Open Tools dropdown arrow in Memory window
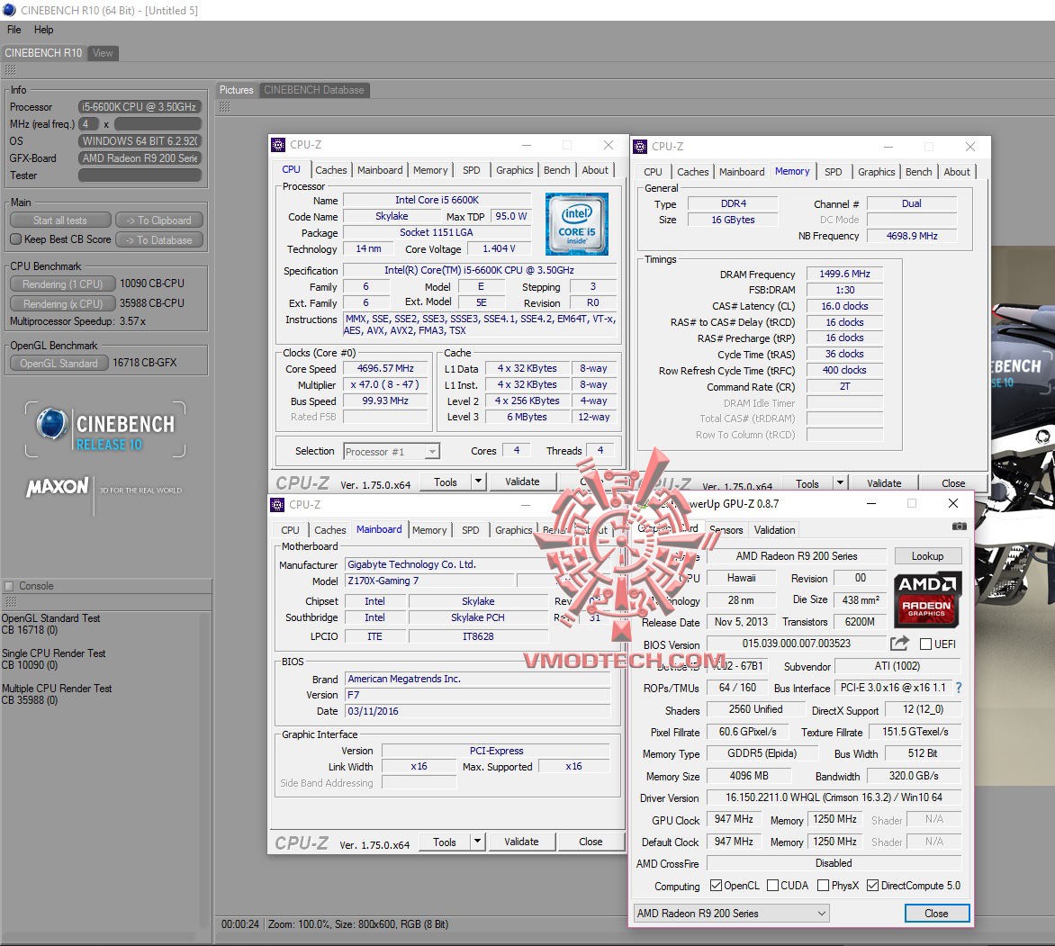1055x946 pixels. [x=841, y=482]
